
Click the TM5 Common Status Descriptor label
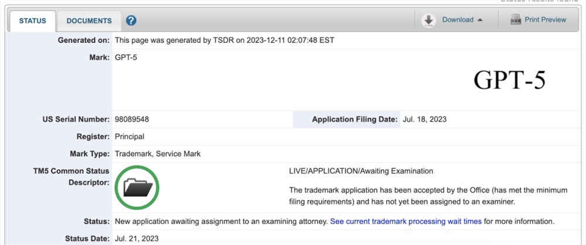pos(71,177)
